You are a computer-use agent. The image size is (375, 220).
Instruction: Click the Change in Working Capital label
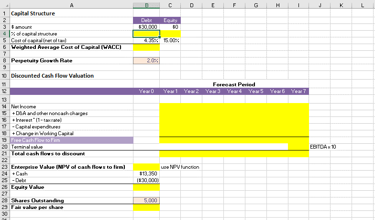tap(43, 133)
